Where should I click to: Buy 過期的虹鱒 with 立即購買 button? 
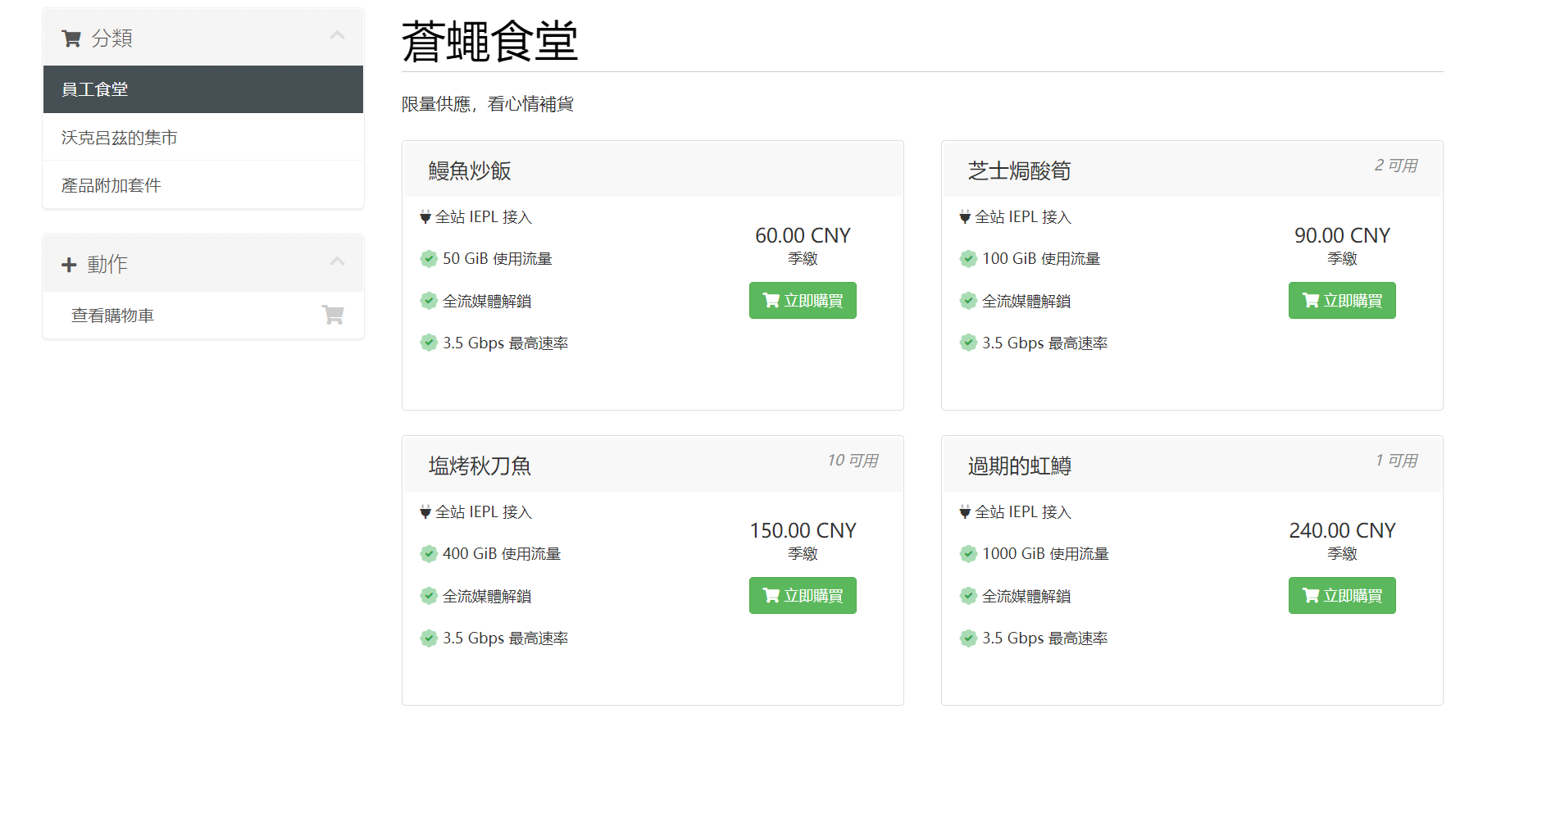pos(1342,596)
